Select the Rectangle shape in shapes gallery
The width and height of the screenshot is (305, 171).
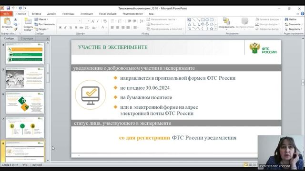point(203,20)
